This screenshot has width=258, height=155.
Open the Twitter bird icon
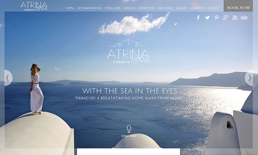tap(207, 17)
